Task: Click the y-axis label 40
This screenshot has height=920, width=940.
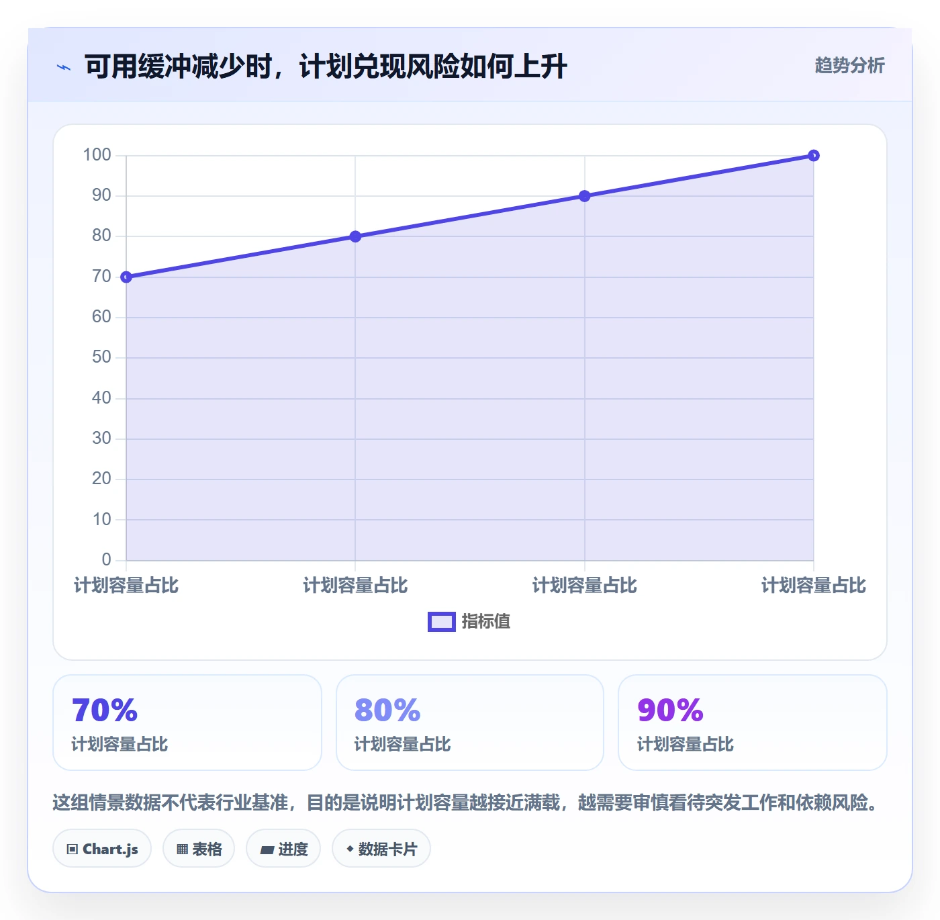Action: pyautogui.click(x=101, y=398)
